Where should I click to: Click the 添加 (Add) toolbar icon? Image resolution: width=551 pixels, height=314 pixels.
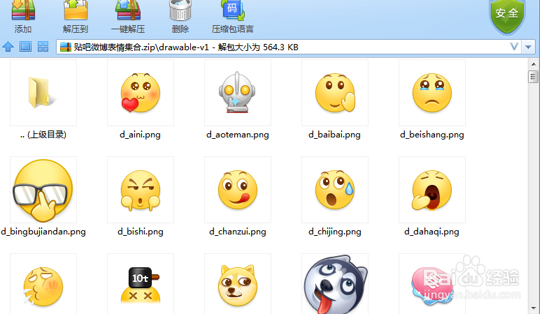pos(23,10)
